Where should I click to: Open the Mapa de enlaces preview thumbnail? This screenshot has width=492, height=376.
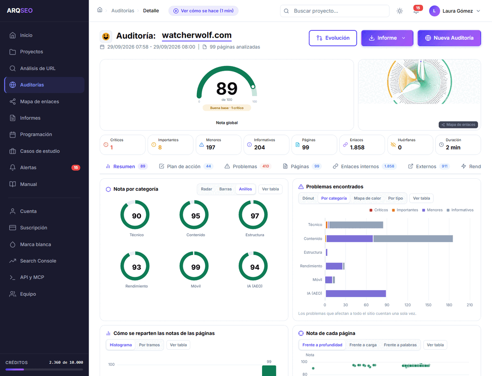[419, 95]
